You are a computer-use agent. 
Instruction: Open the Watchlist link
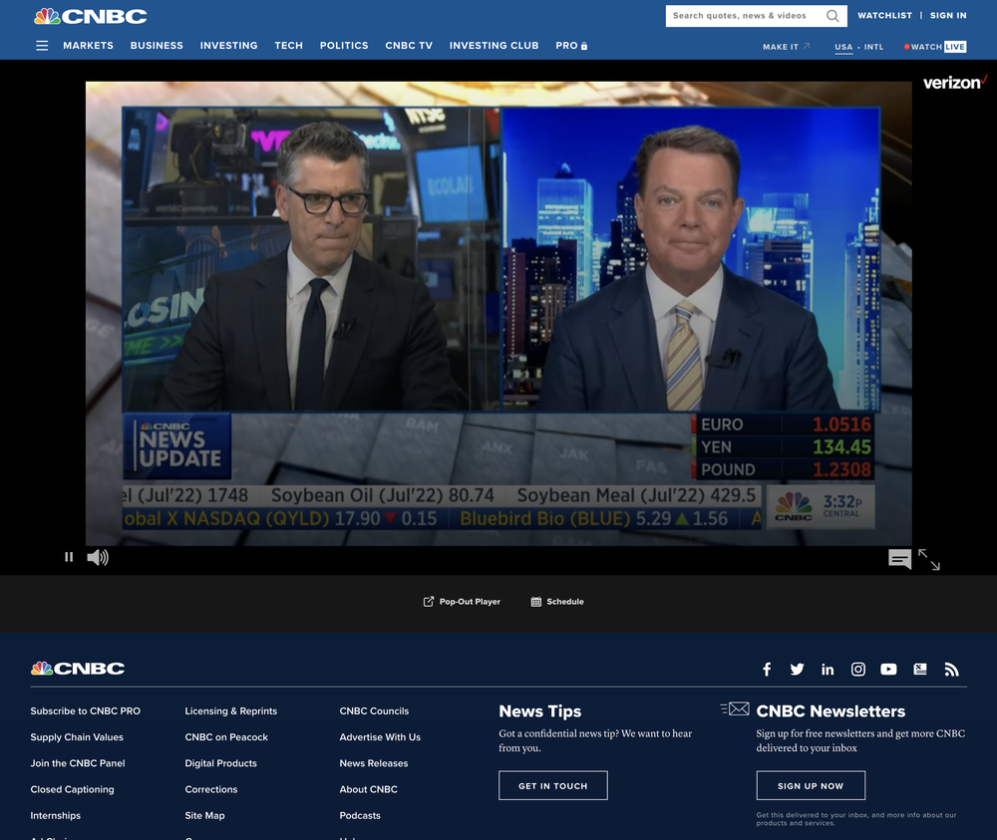click(884, 15)
